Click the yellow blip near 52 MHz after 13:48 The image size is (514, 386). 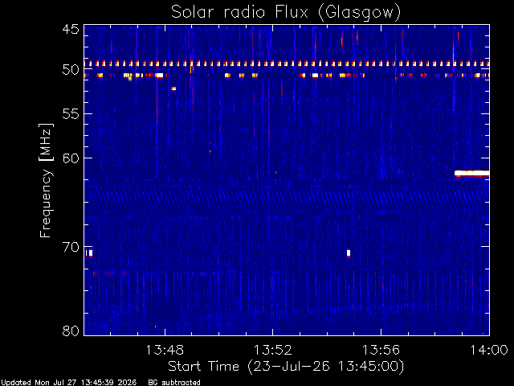(173, 88)
